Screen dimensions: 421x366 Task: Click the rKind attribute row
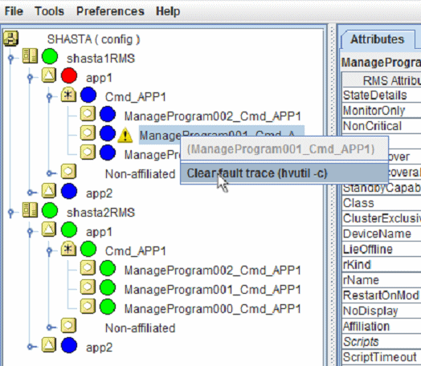tap(382, 265)
